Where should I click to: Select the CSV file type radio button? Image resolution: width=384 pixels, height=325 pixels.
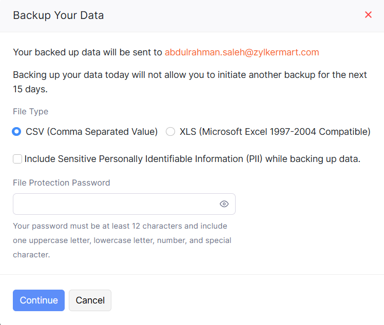(x=16, y=132)
